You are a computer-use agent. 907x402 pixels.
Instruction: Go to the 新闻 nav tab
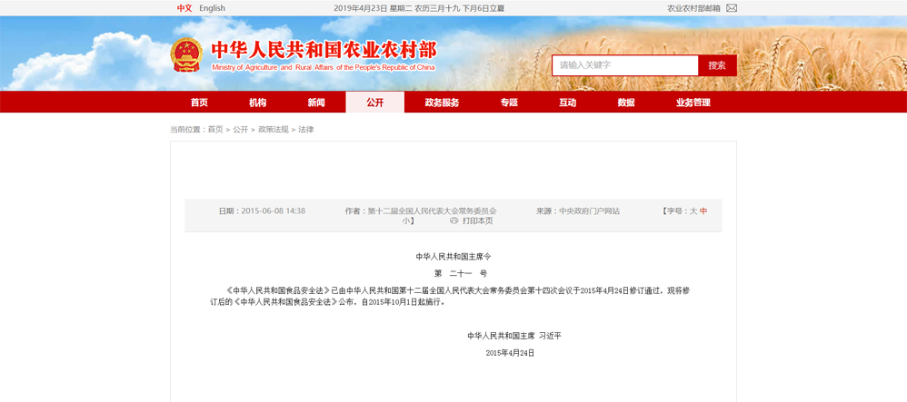[316, 103]
